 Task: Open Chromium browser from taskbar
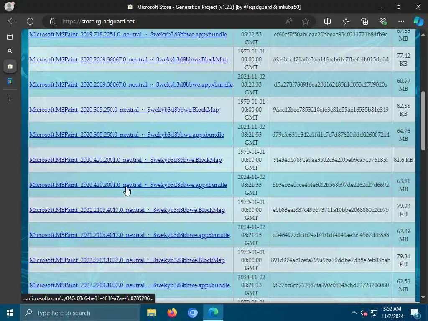pyautogui.click(x=192, y=313)
